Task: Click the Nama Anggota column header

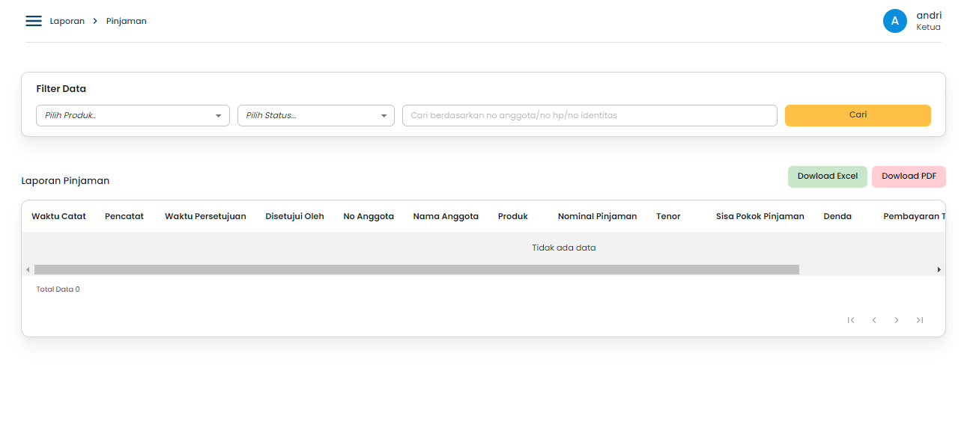Action: coord(445,216)
